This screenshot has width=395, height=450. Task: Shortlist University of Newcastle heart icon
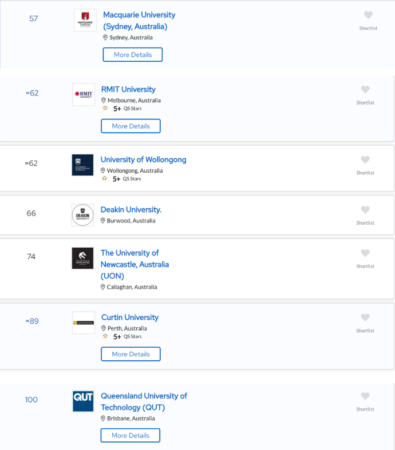[x=365, y=253]
